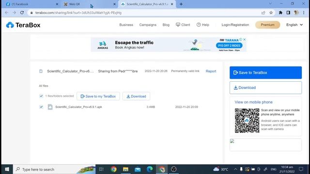Click Save to my TeraBox button
This screenshot has height=174, width=310.
coord(98,96)
